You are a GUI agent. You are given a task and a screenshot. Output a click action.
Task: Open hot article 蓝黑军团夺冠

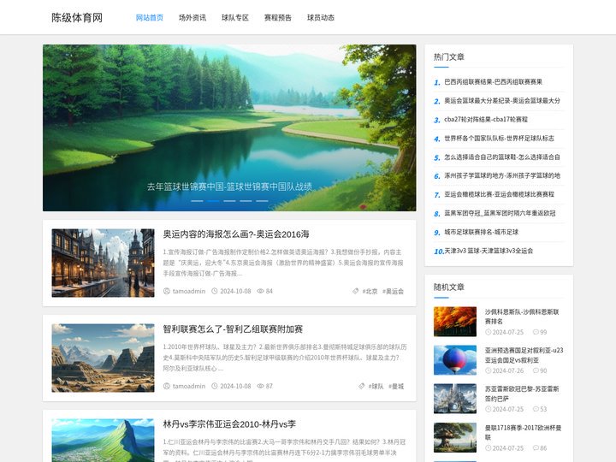500,213
